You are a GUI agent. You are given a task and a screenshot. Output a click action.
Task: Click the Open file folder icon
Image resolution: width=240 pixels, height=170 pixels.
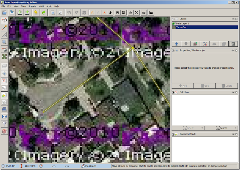[x=4, y=13]
